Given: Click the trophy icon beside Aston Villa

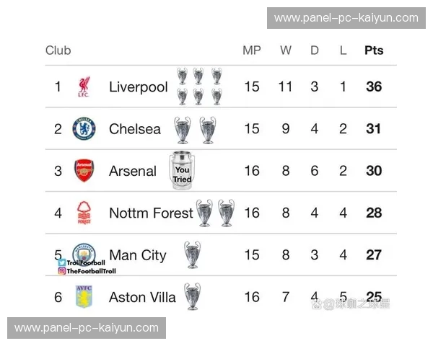Looking at the screenshot, I should pyautogui.click(x=192, y=296).
